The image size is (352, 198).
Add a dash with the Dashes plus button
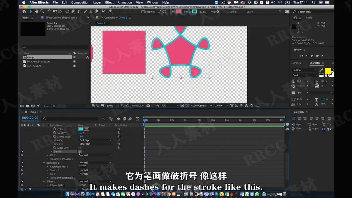(x=79, y=151)
